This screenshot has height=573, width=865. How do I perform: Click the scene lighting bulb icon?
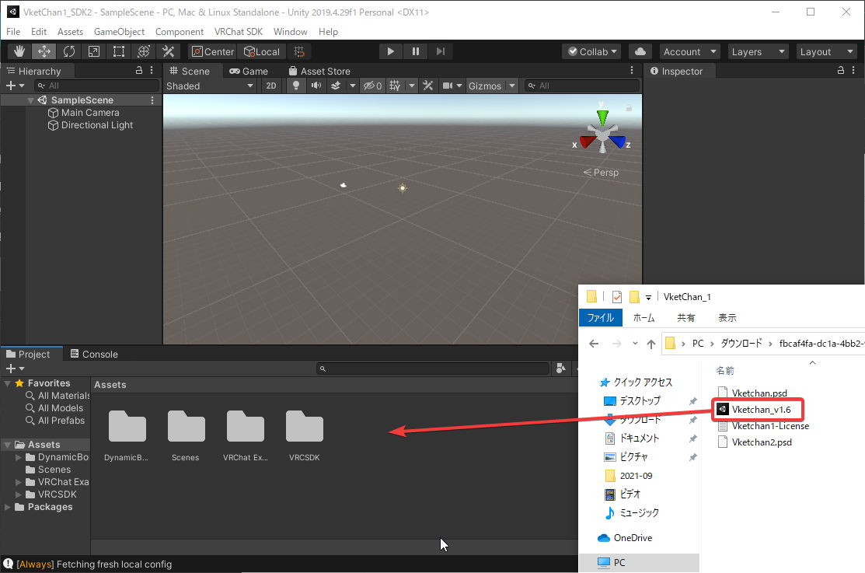[x=296, y=86]
